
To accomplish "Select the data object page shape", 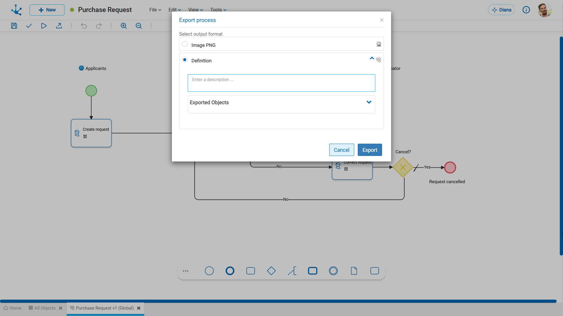I will click(x=354, y=271).
